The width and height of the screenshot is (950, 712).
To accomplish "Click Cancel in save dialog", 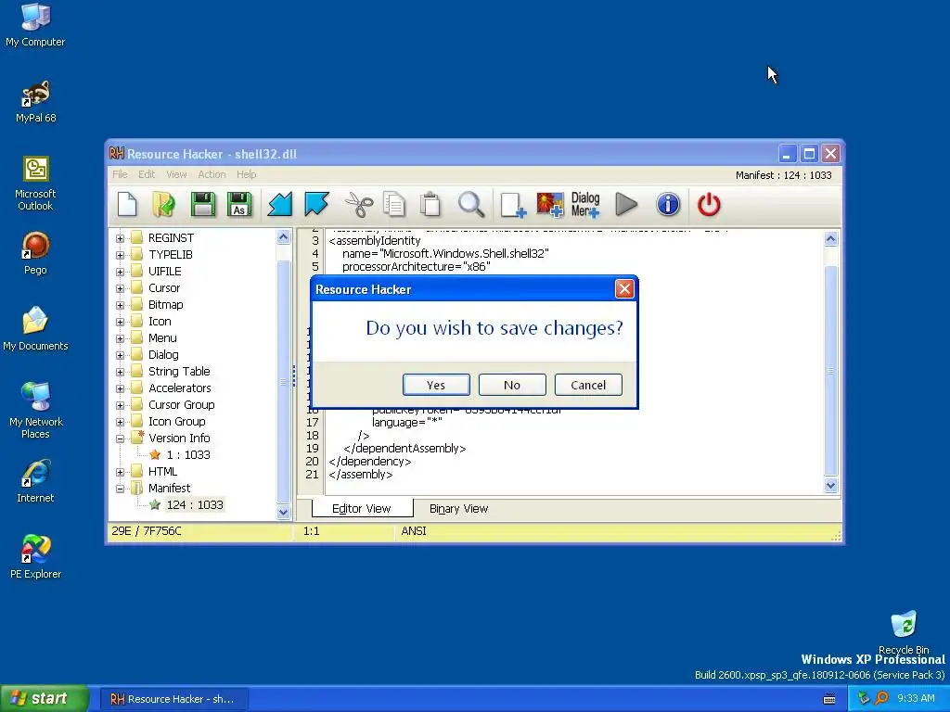I will tap(588, 385).
